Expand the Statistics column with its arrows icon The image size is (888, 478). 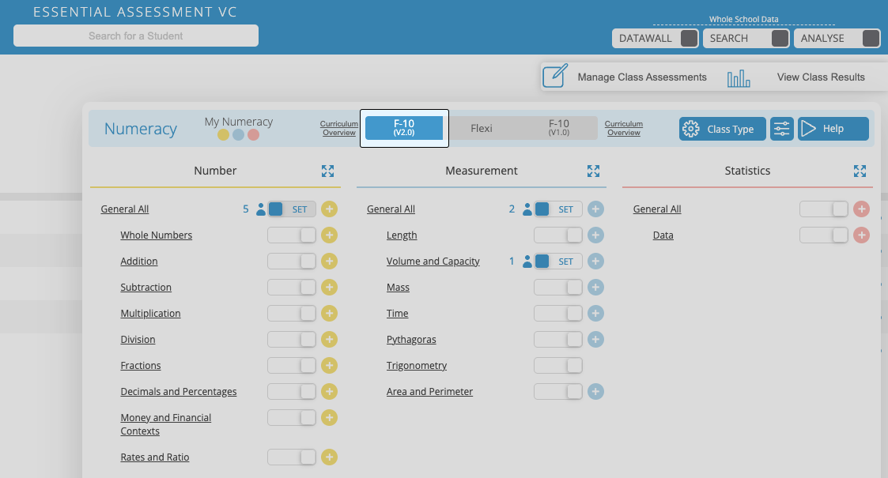860,171
